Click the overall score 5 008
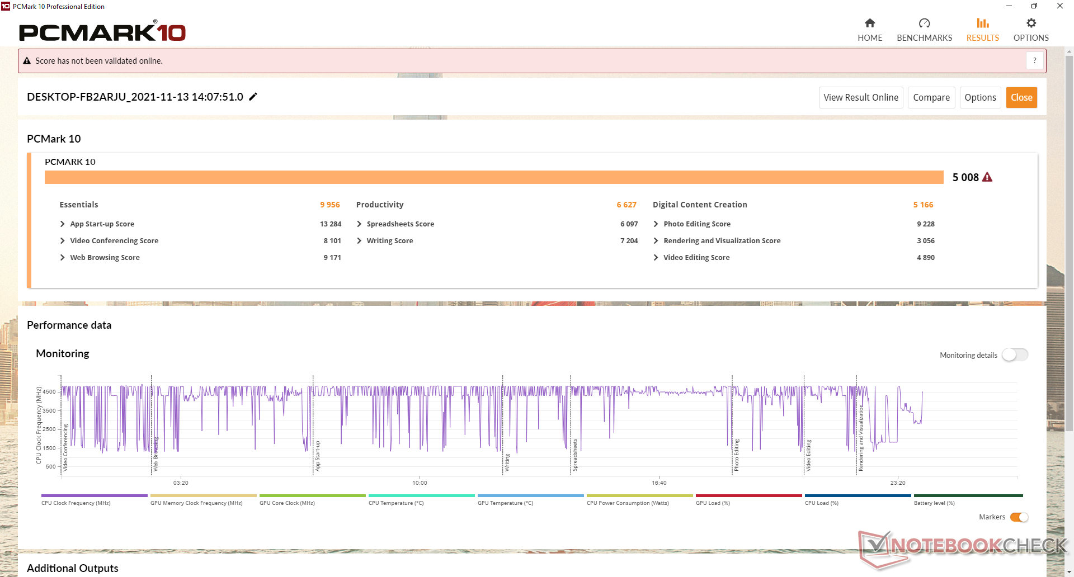This screenshot has height=577, width=1074. [965, 177]
